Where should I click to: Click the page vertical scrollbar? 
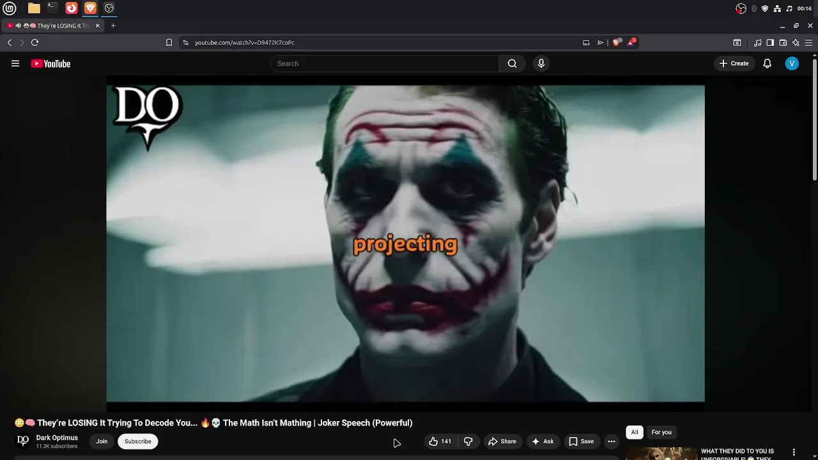pyautogui.click(x=815, y=119)
